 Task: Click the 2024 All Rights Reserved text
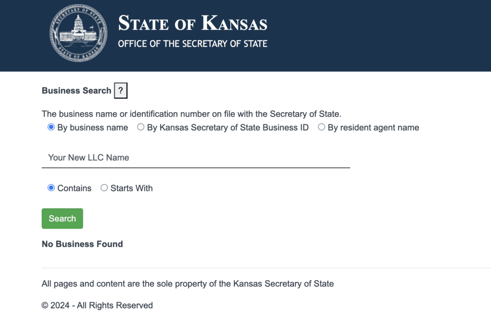pyautogui.click(x=97, y=305)
